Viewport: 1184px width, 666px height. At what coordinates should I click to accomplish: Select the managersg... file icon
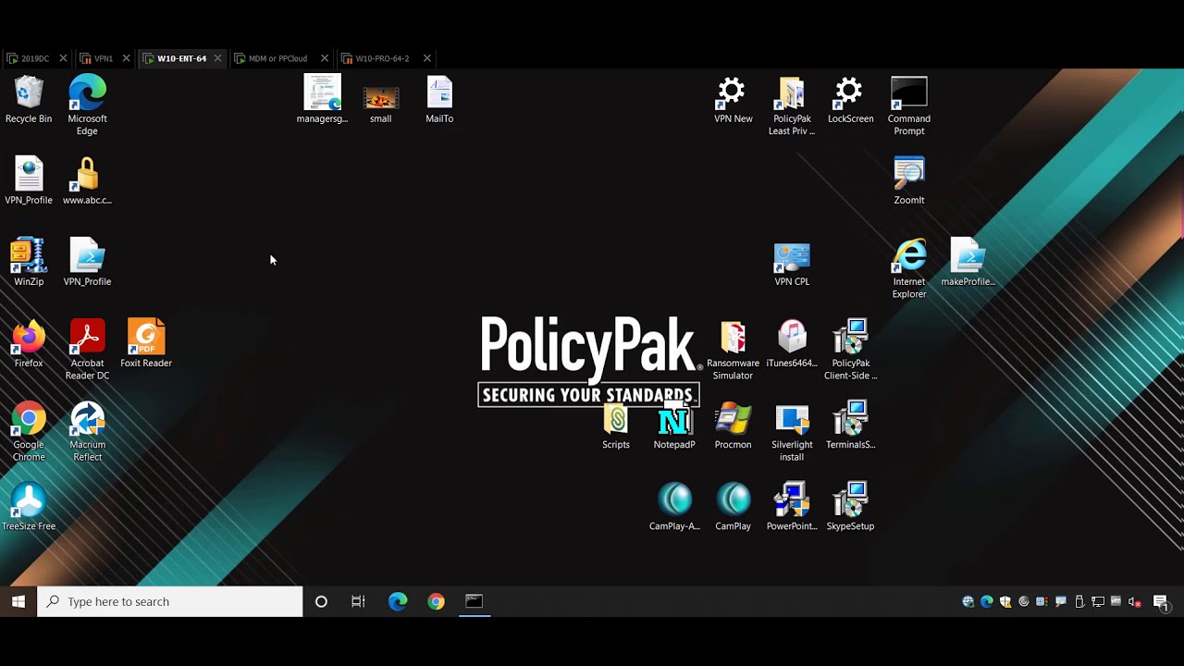click(x=322, y=100)
